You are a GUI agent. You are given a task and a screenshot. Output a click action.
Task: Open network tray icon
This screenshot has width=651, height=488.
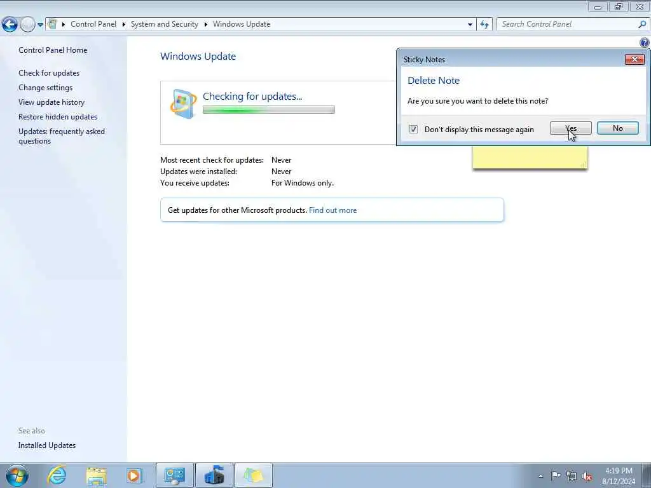click(572, 476)
